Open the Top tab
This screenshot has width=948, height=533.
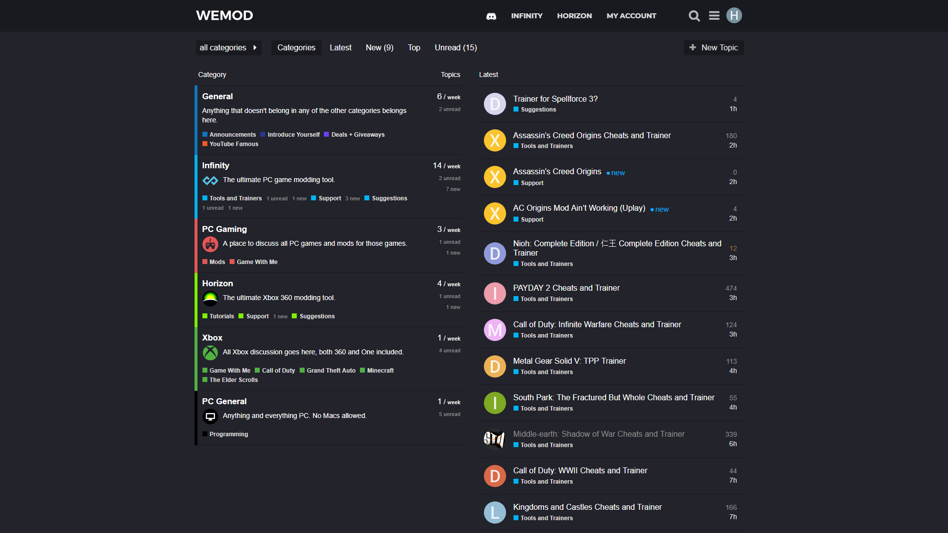(414, 48)
